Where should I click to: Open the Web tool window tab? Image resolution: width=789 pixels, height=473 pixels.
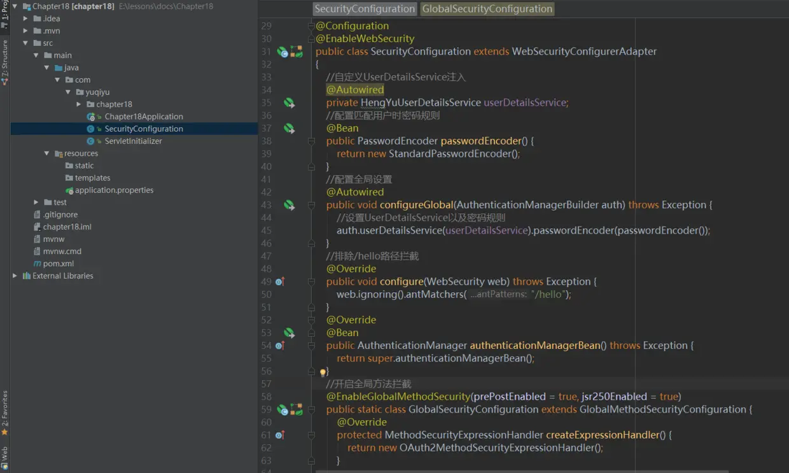pos(4,458)
